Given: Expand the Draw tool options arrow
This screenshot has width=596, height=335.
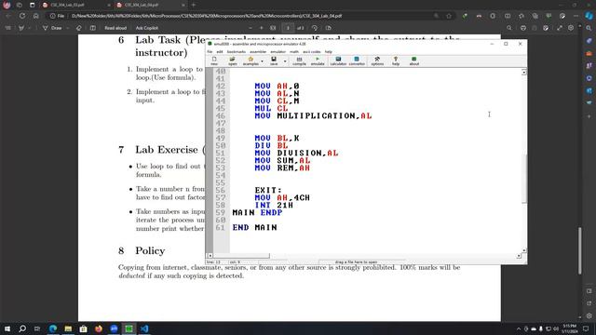Looking at the screenshot, I should [68, 28].
